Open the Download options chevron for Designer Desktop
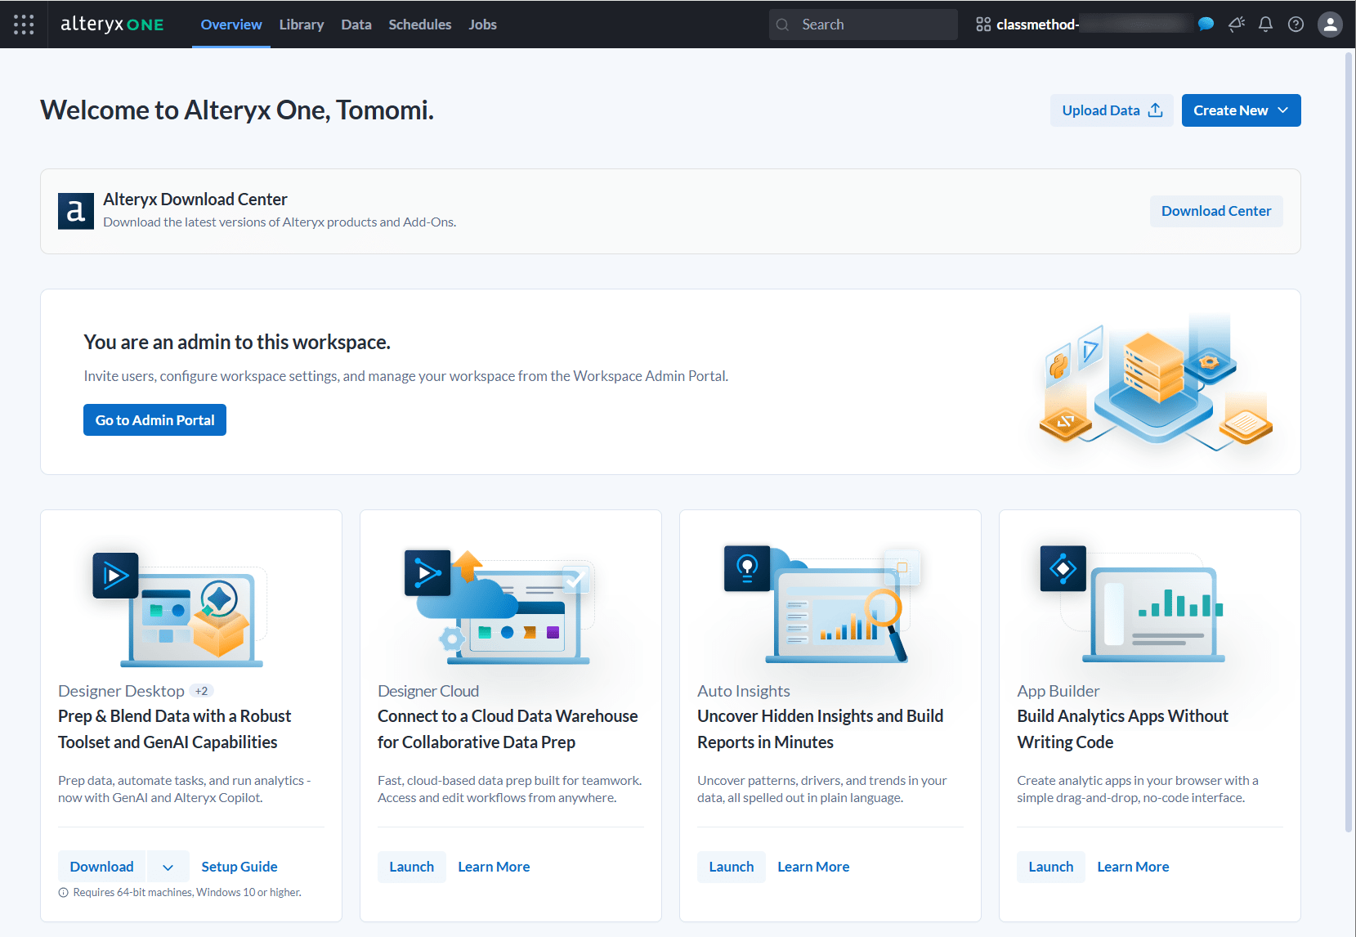Screen dimensions: 1356x937 click(x=168, y=866)
